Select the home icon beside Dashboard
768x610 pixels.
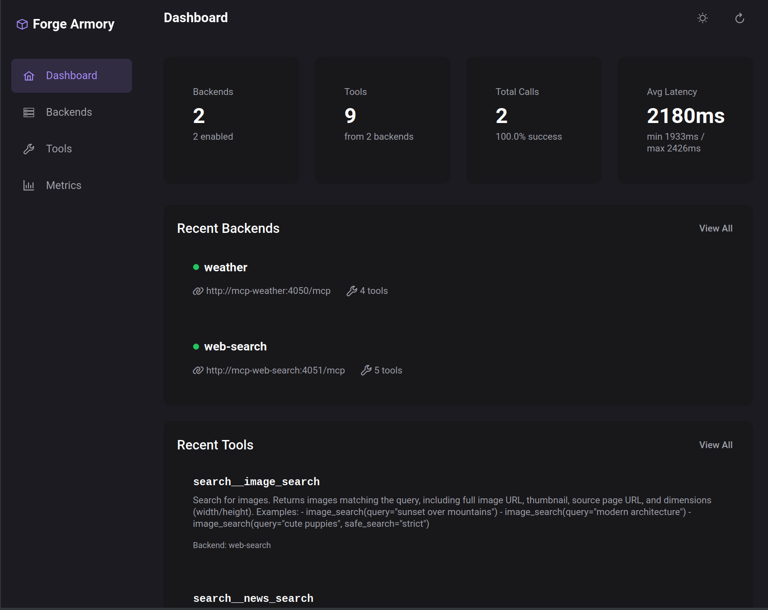click(x=29, y=76)
